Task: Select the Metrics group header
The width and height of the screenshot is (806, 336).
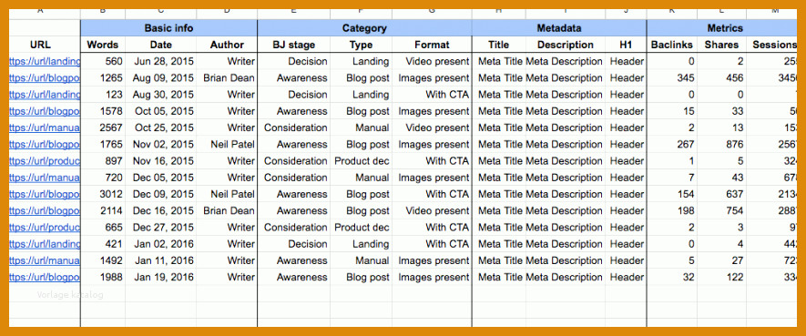Action: (x=724, y=27)
